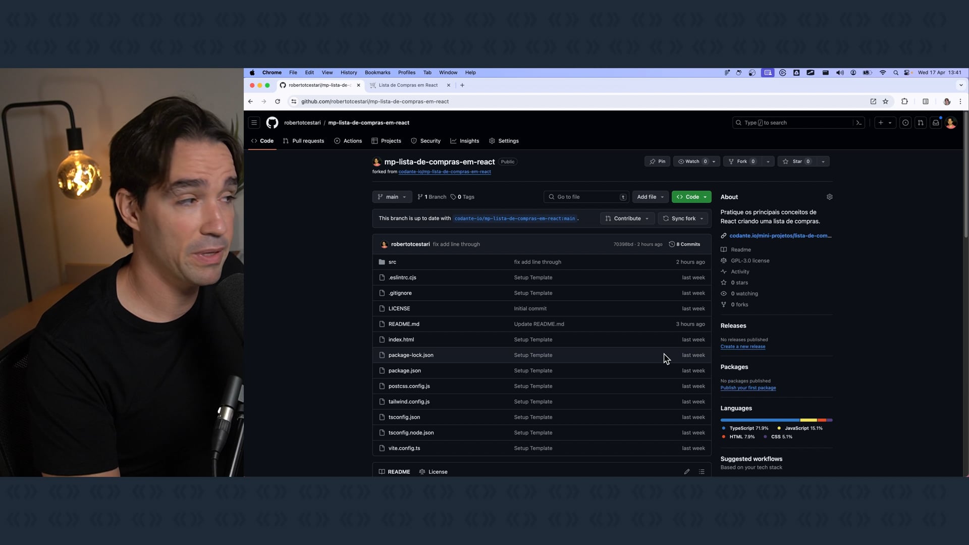Star this repository
969x545 pixels.
pyautogui.click(x=797, y=161)
